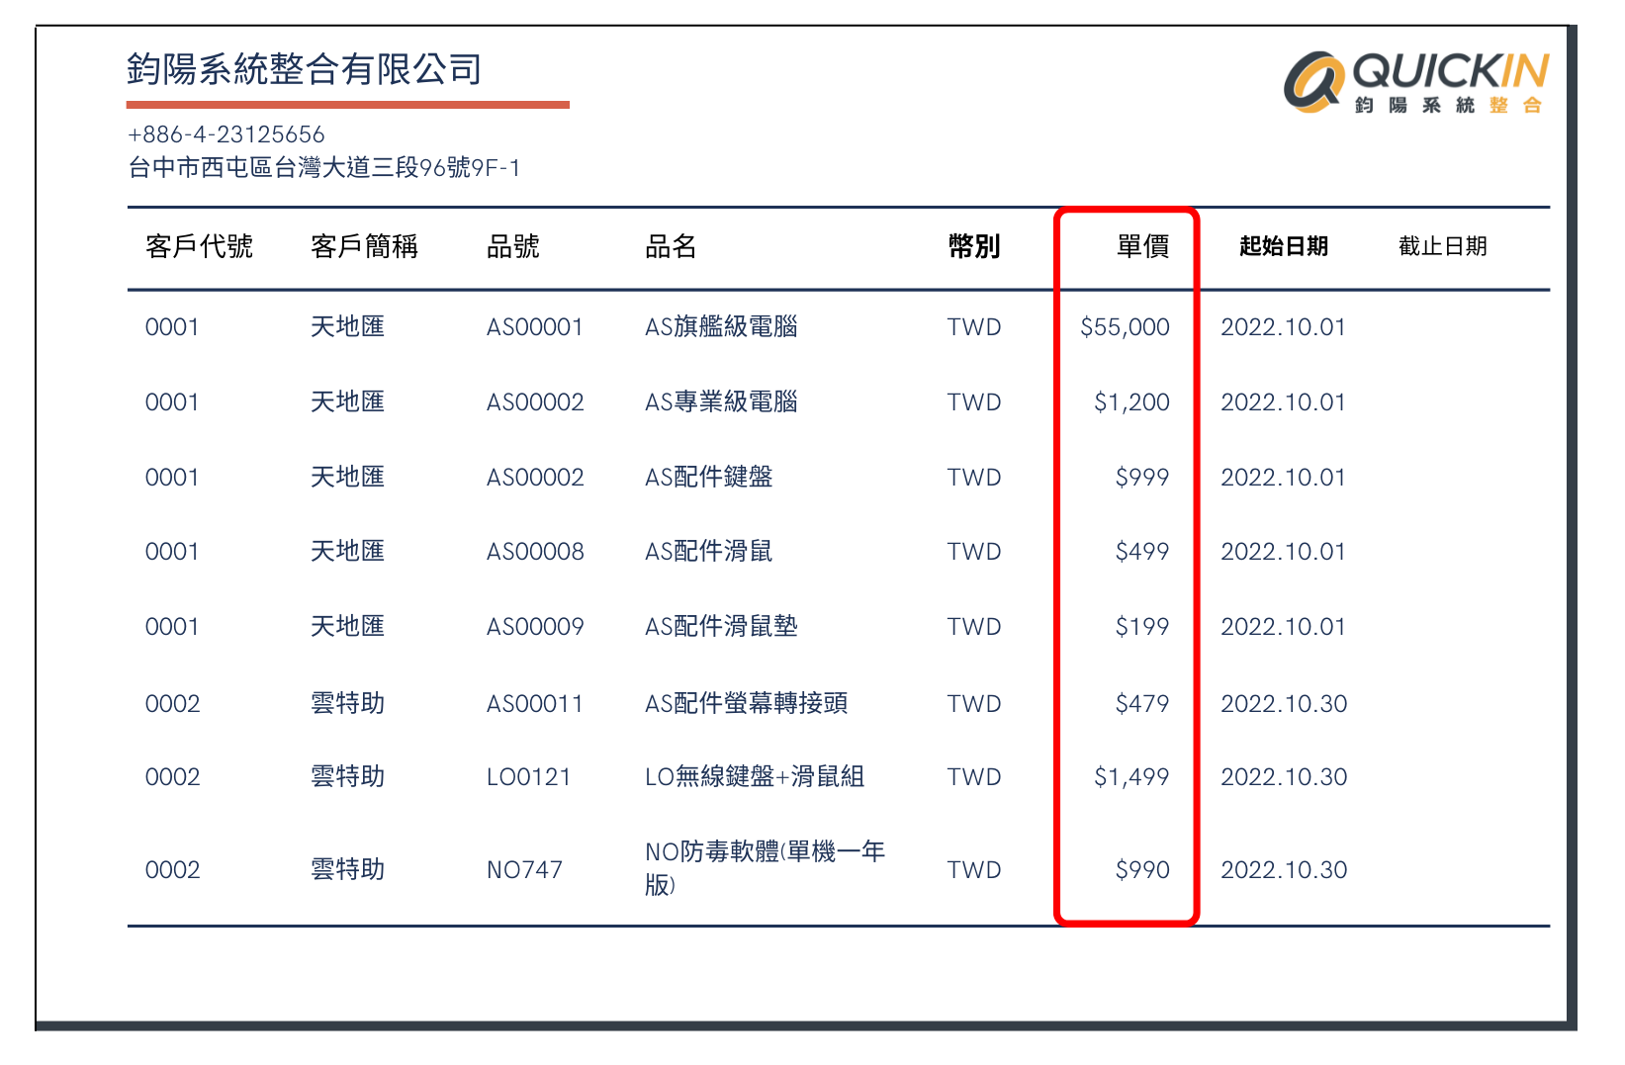
Task: Select item number AS00011
Action: pyautogui.click(x=535, y=704)
